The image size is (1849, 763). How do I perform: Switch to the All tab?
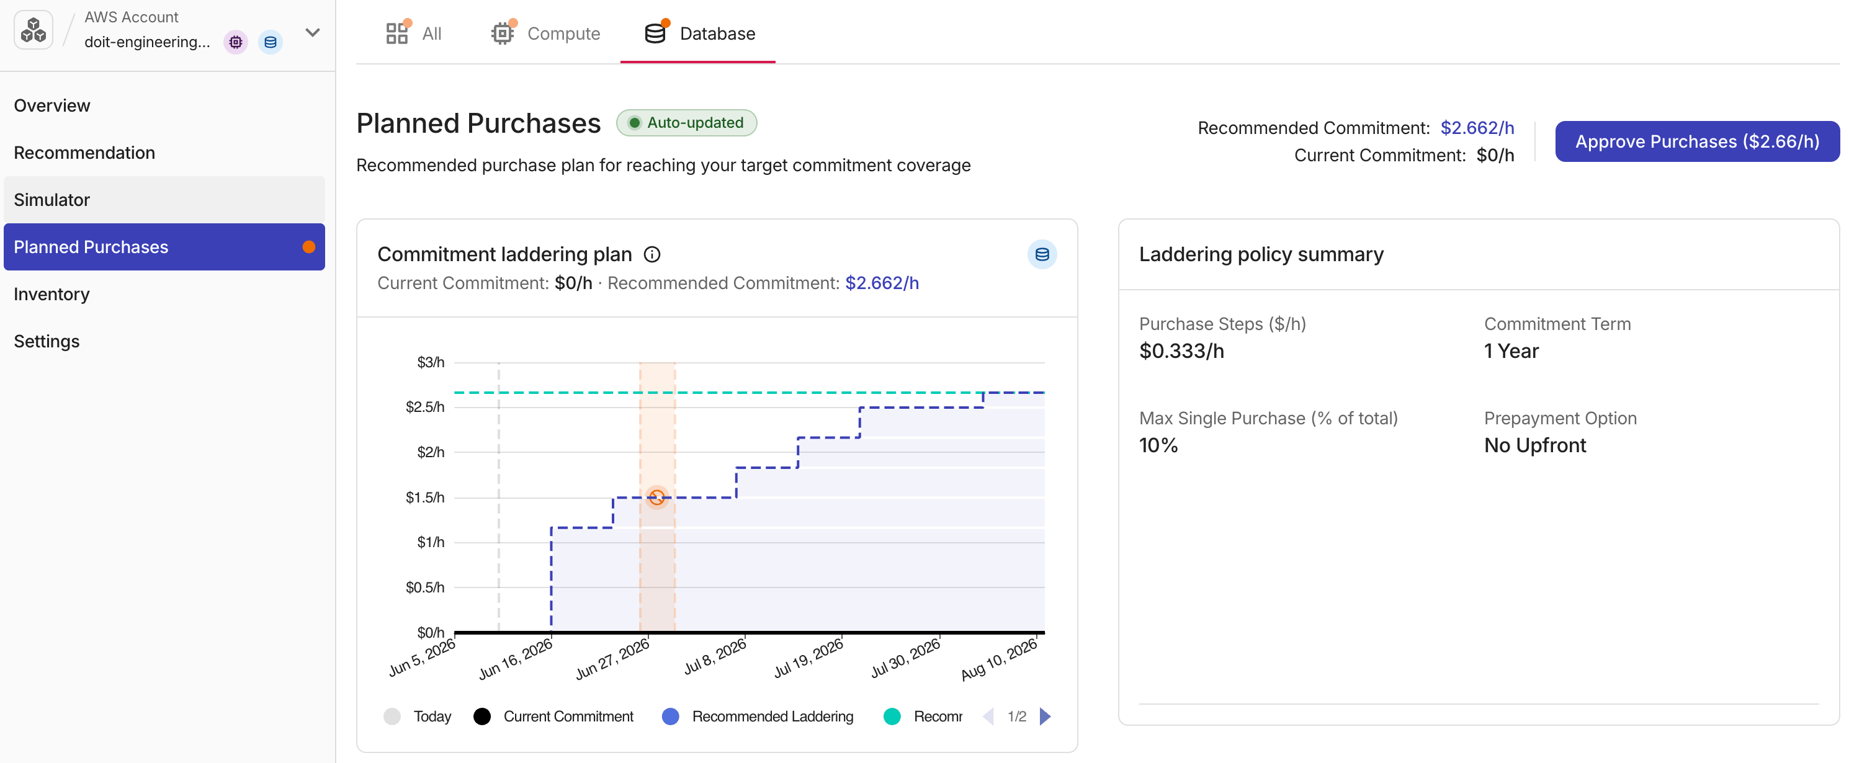click(x=413, y=33)
